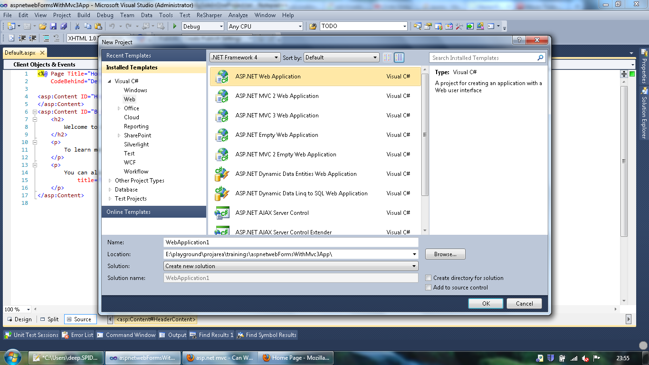Open the Firefox asp.net mvc taskbar window

coord(219,358)
